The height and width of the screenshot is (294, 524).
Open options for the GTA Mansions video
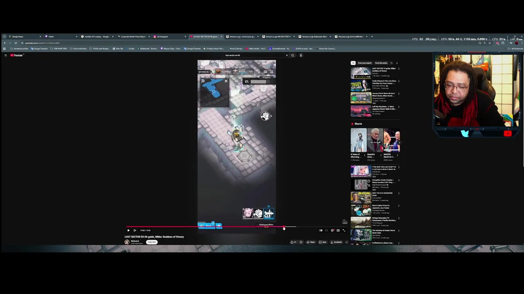pyautogui.click(x=399, y=193)
